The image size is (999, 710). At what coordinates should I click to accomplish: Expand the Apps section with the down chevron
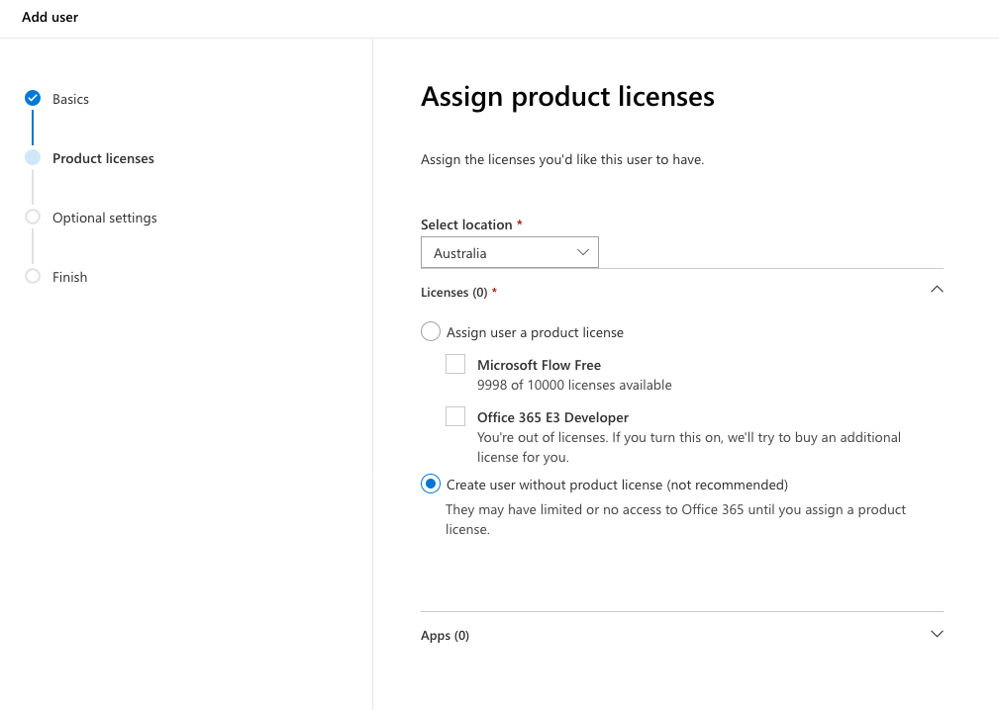coord(937,634)
